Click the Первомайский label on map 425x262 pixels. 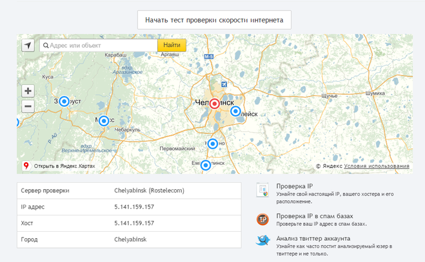point(177,149)
